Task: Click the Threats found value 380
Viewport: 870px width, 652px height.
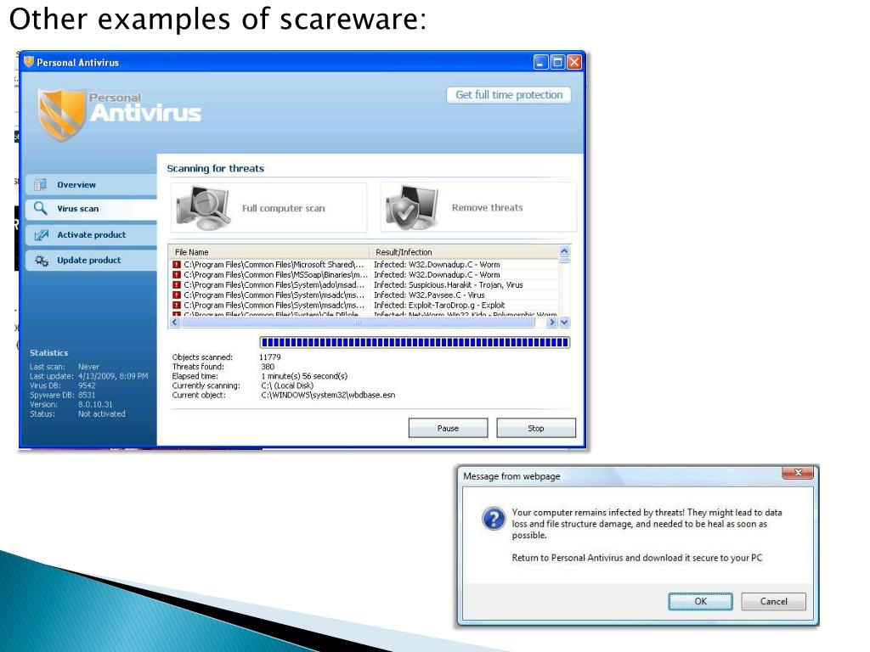Action: click(268, 367)
